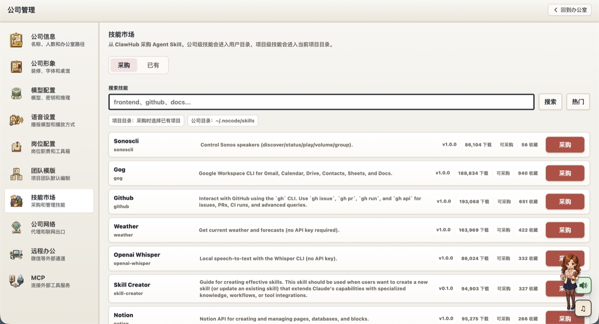Screen dimensions: 599x324
Task: Switch to the 已有 tab
Action: (x=153, y=65)
